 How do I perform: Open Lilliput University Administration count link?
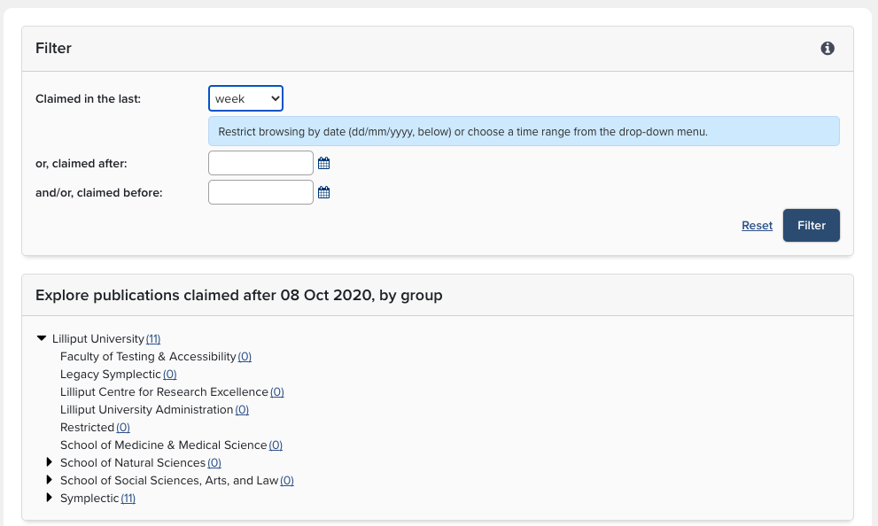point(242,410)
